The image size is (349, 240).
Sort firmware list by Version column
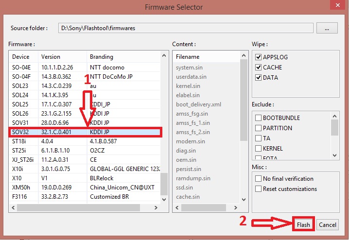tap(62, 57)
